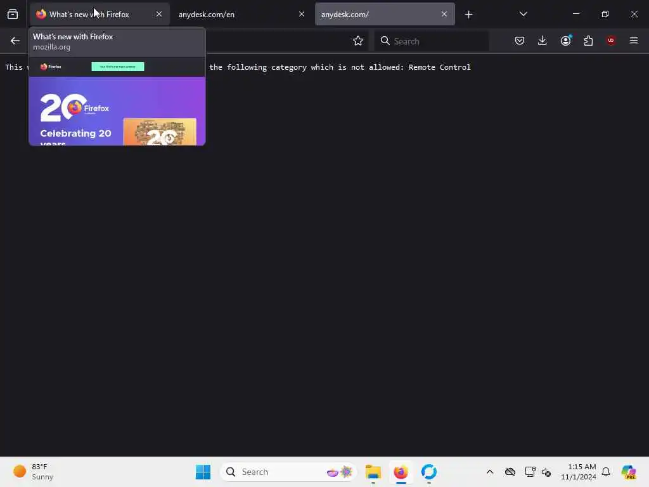This screenshot has height=487, width=649.
Task: Click the disconnected network tray icon
Action: click(x=546, y=472)
